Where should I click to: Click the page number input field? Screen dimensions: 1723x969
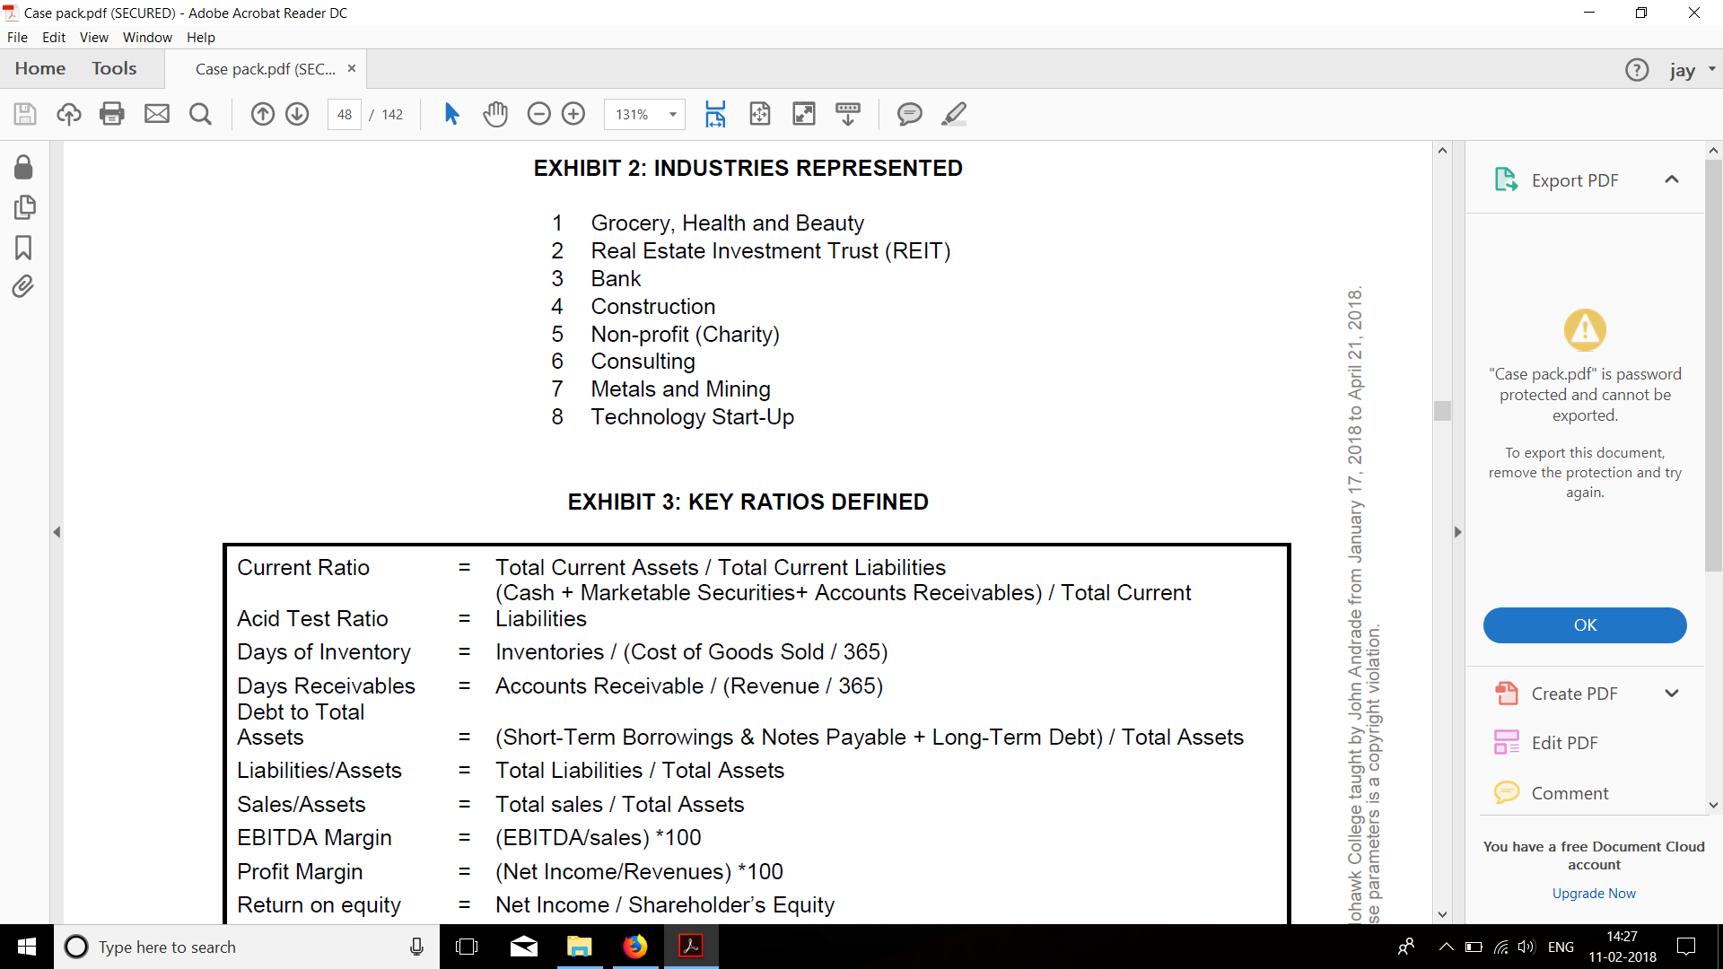tap(345, 114)
